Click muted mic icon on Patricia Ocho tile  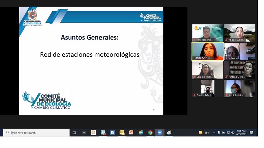coord(226,77)
